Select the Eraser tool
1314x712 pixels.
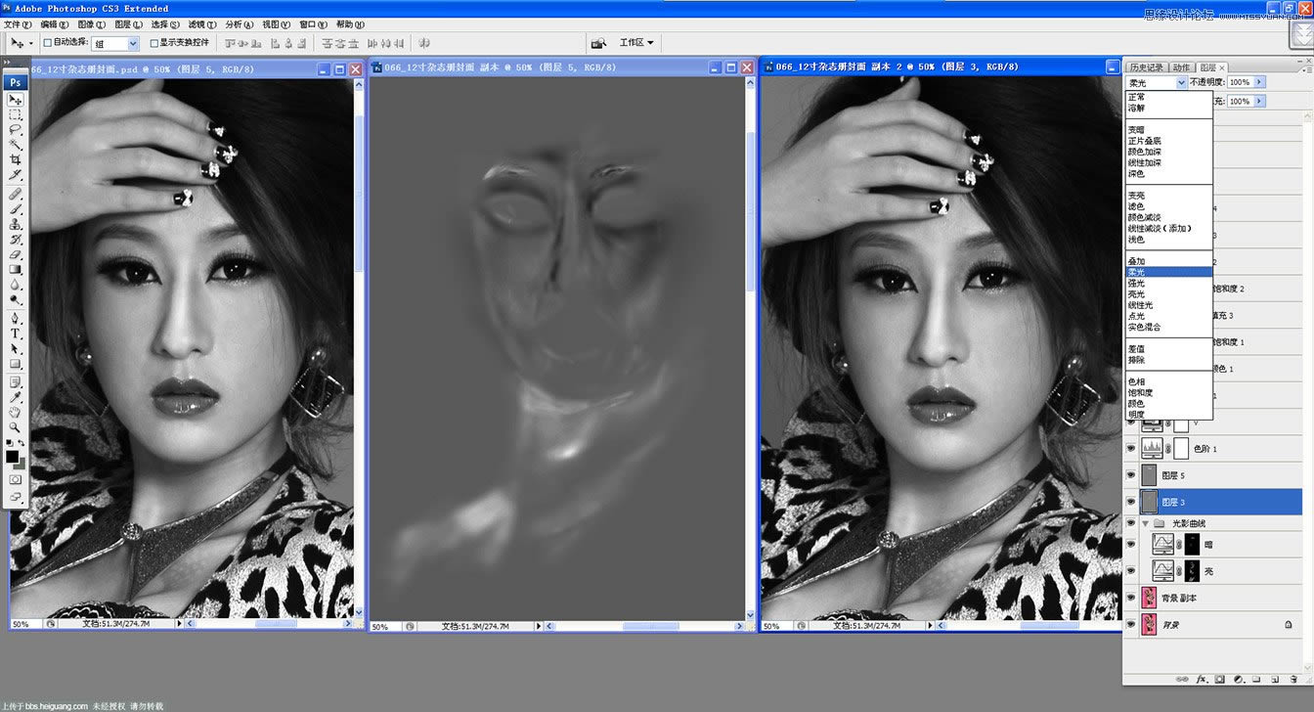pos(16,253)
